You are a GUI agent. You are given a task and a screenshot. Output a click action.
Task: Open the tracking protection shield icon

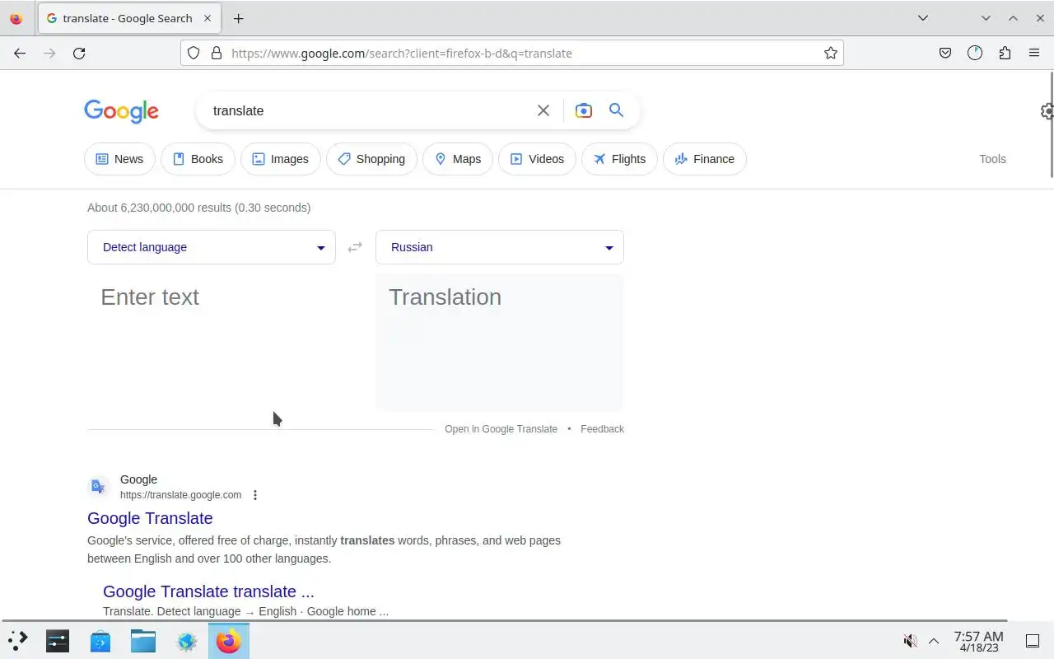(194, 53)
